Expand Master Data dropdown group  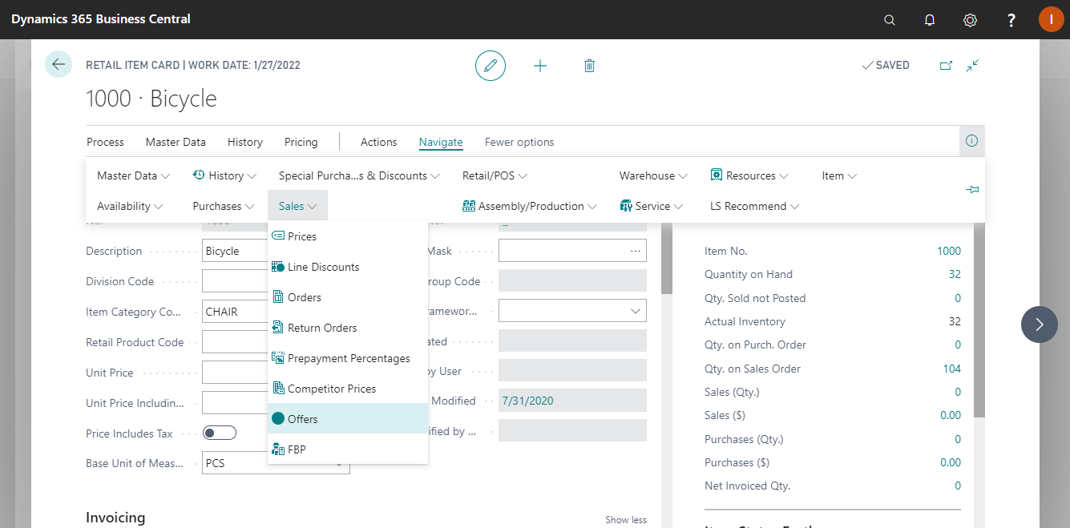[134, 175]
